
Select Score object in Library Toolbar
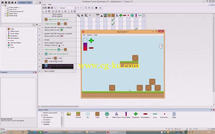[174, 115]
